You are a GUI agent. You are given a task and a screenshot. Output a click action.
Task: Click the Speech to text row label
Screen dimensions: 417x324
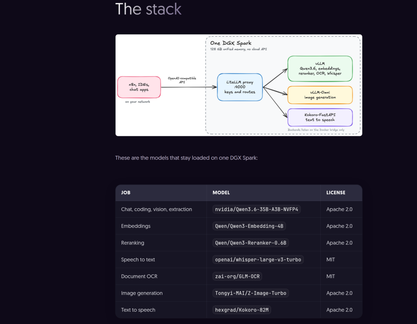[138, 259]
